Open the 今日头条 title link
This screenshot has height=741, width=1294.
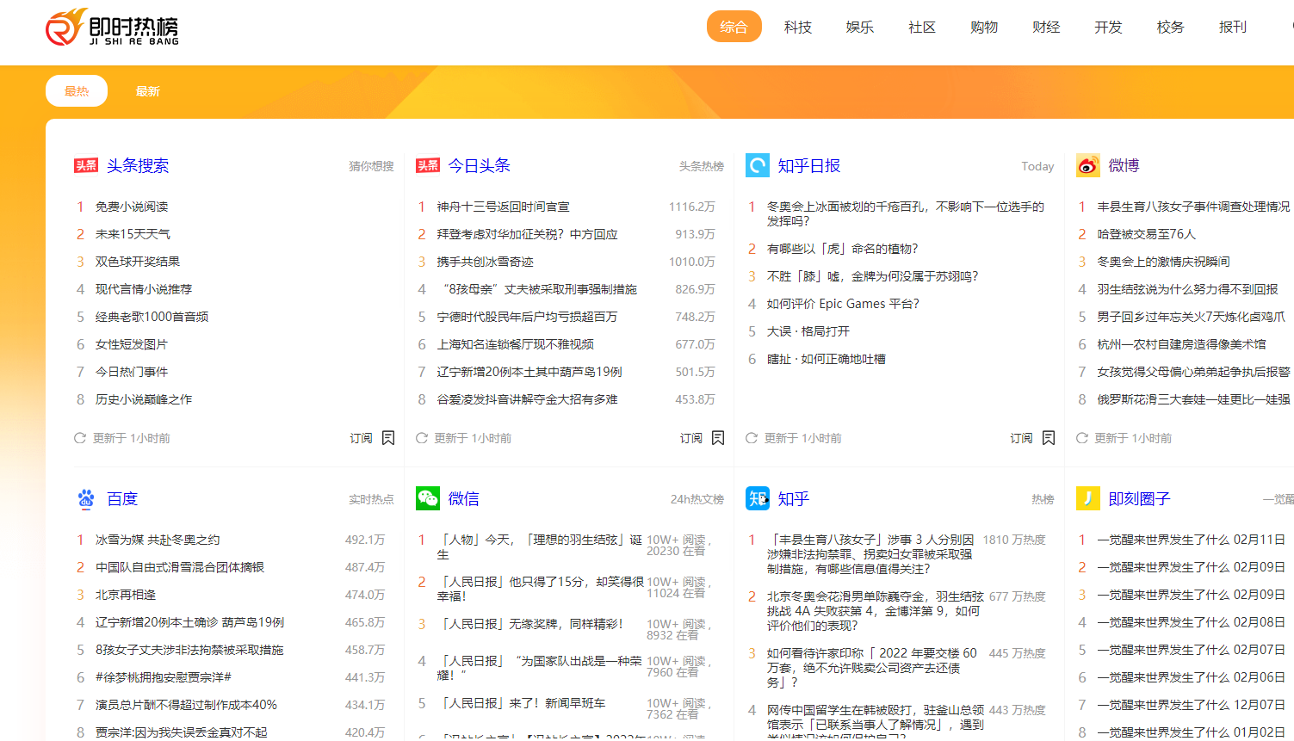pos(480,165)
